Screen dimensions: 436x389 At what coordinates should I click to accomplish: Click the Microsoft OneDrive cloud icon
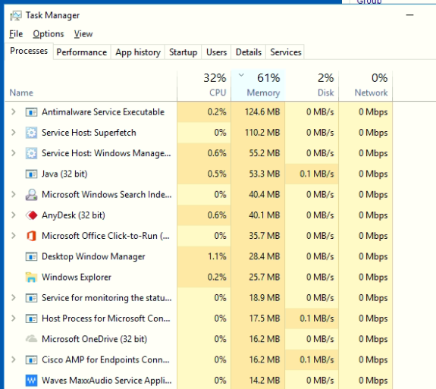coord(31,339)
